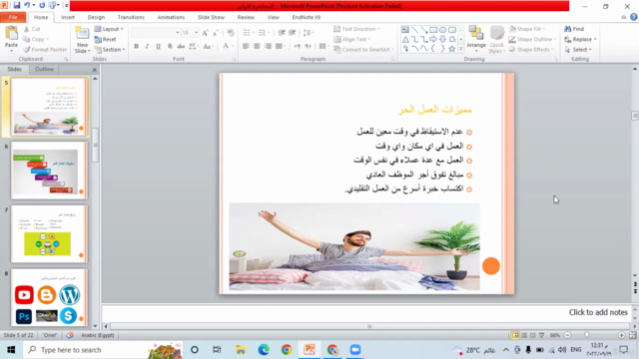The width and height of the screenshot is (639, 359).
Task: Open the Transitions tab
Action: pyautogui.click(x=131, y=17)
